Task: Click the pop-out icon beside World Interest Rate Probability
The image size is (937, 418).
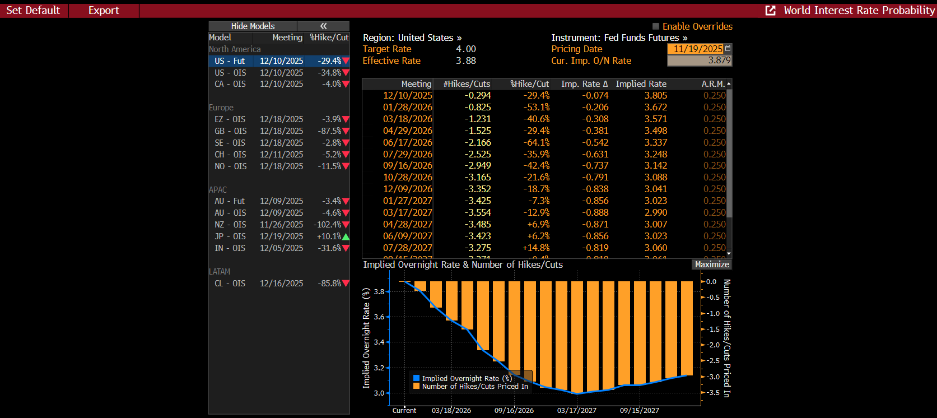Action: tap(771, 11)
